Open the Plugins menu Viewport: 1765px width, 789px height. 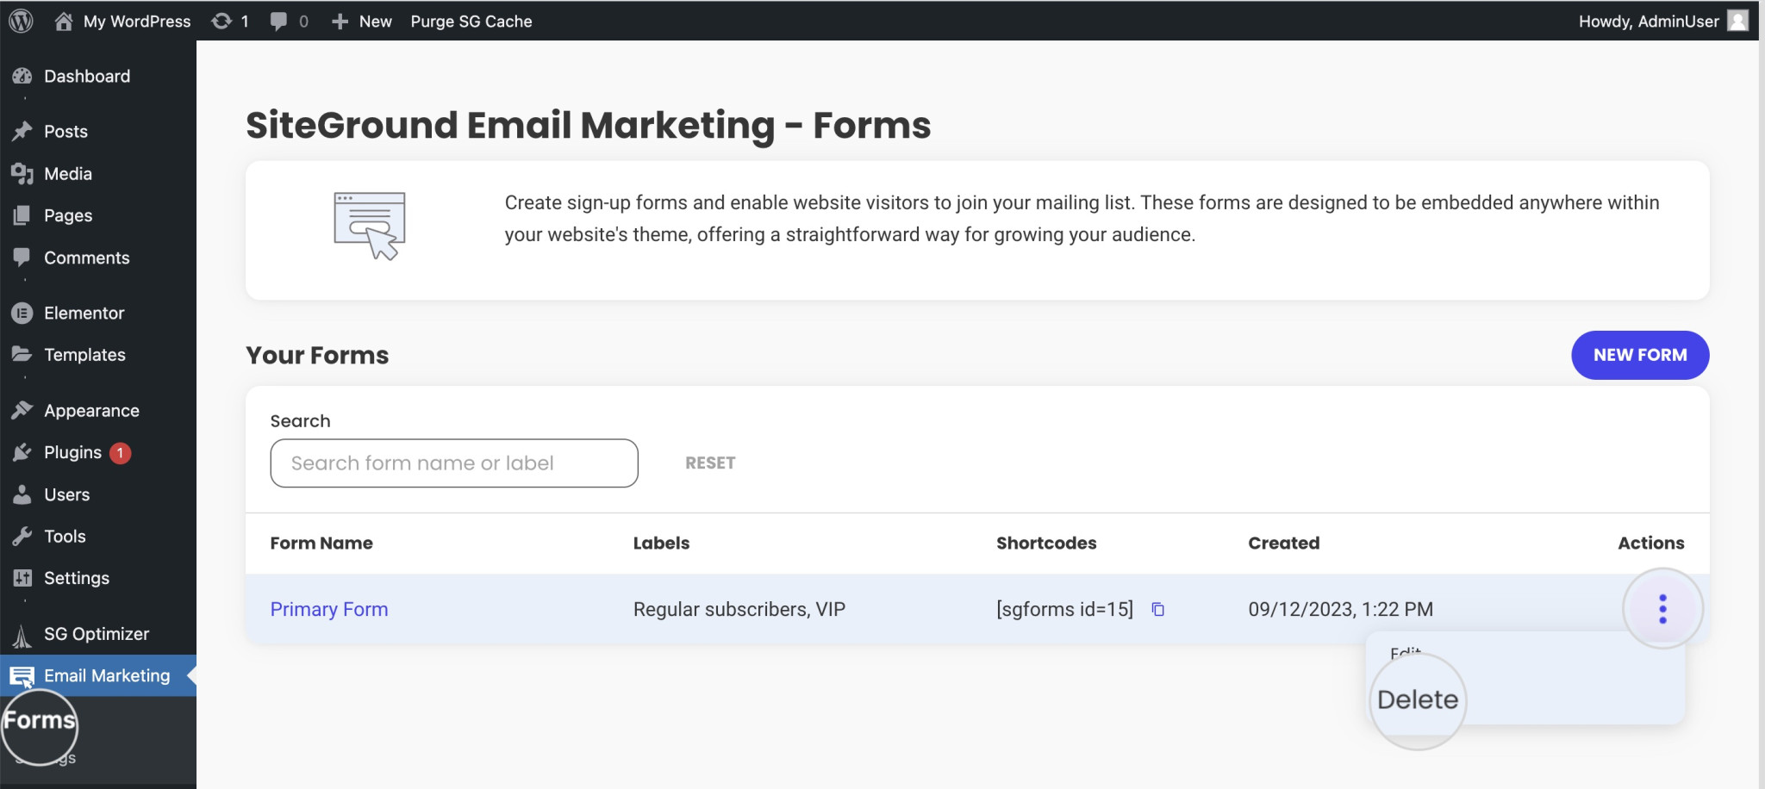coord(73,452)
